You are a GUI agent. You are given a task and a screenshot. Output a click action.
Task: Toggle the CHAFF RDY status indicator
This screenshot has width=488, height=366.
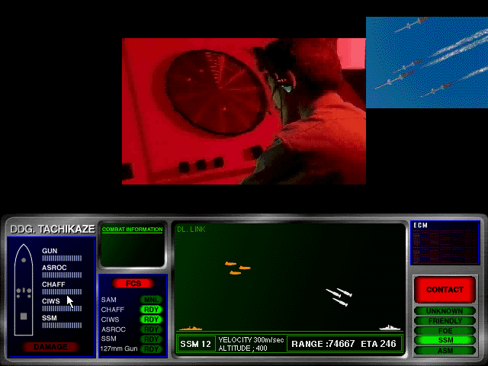[x=151, y=310]
